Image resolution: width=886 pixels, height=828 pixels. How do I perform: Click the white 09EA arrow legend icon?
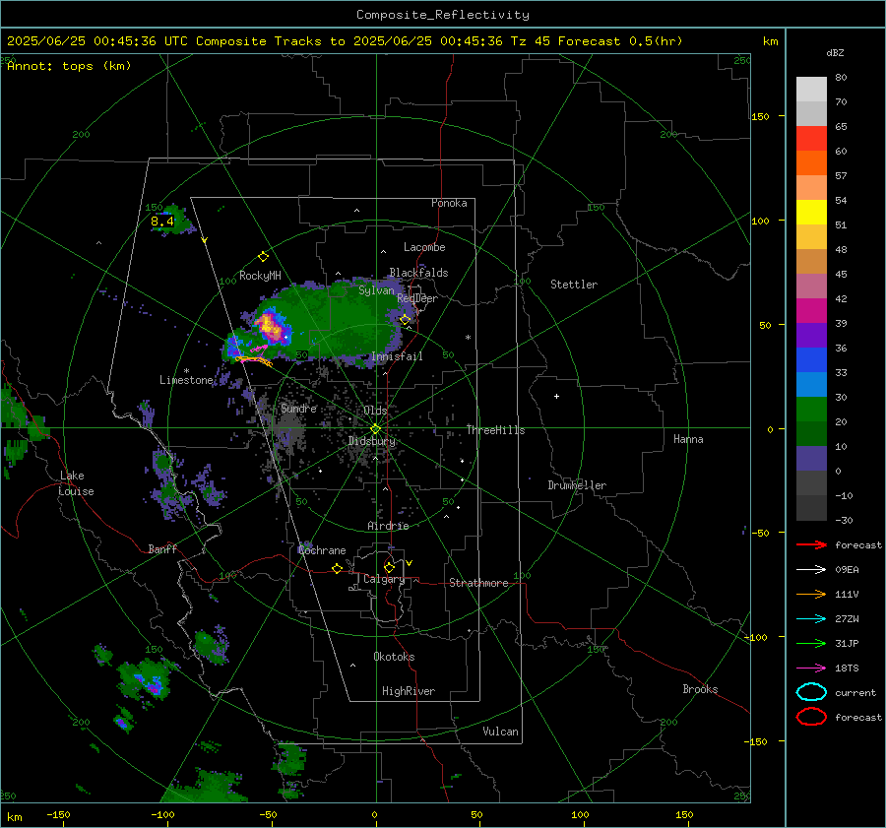point(811,570)
